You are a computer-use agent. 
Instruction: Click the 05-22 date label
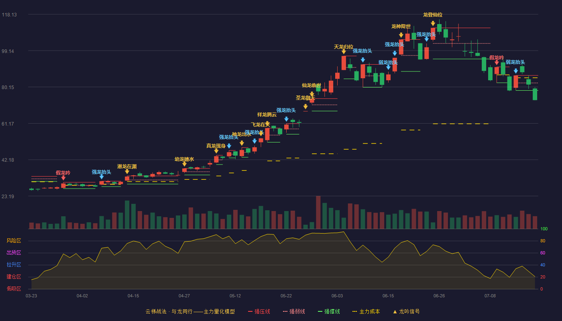[286, 296]
